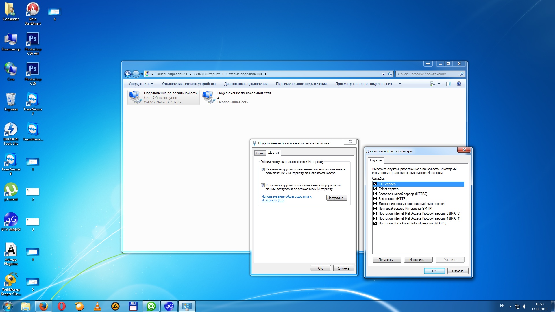The image size is (555, 312).
Task: Open VLC media player from taskbar
Action: [x=97, y=306]
